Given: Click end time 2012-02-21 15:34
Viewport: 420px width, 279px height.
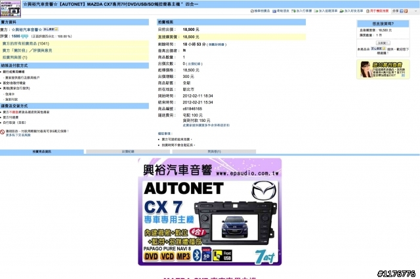Looking at the screenshot, I should (x=198, y=102).
